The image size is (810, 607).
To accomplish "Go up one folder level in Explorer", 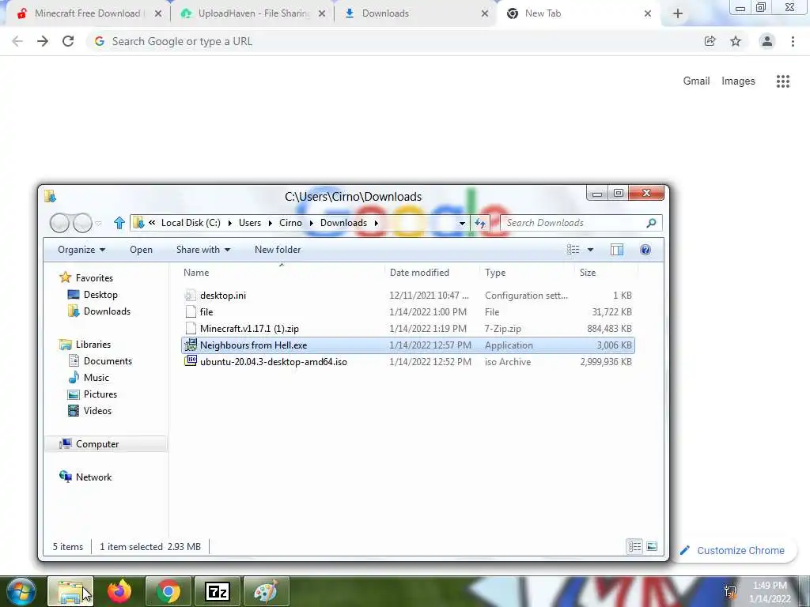I will click(119, 223).
